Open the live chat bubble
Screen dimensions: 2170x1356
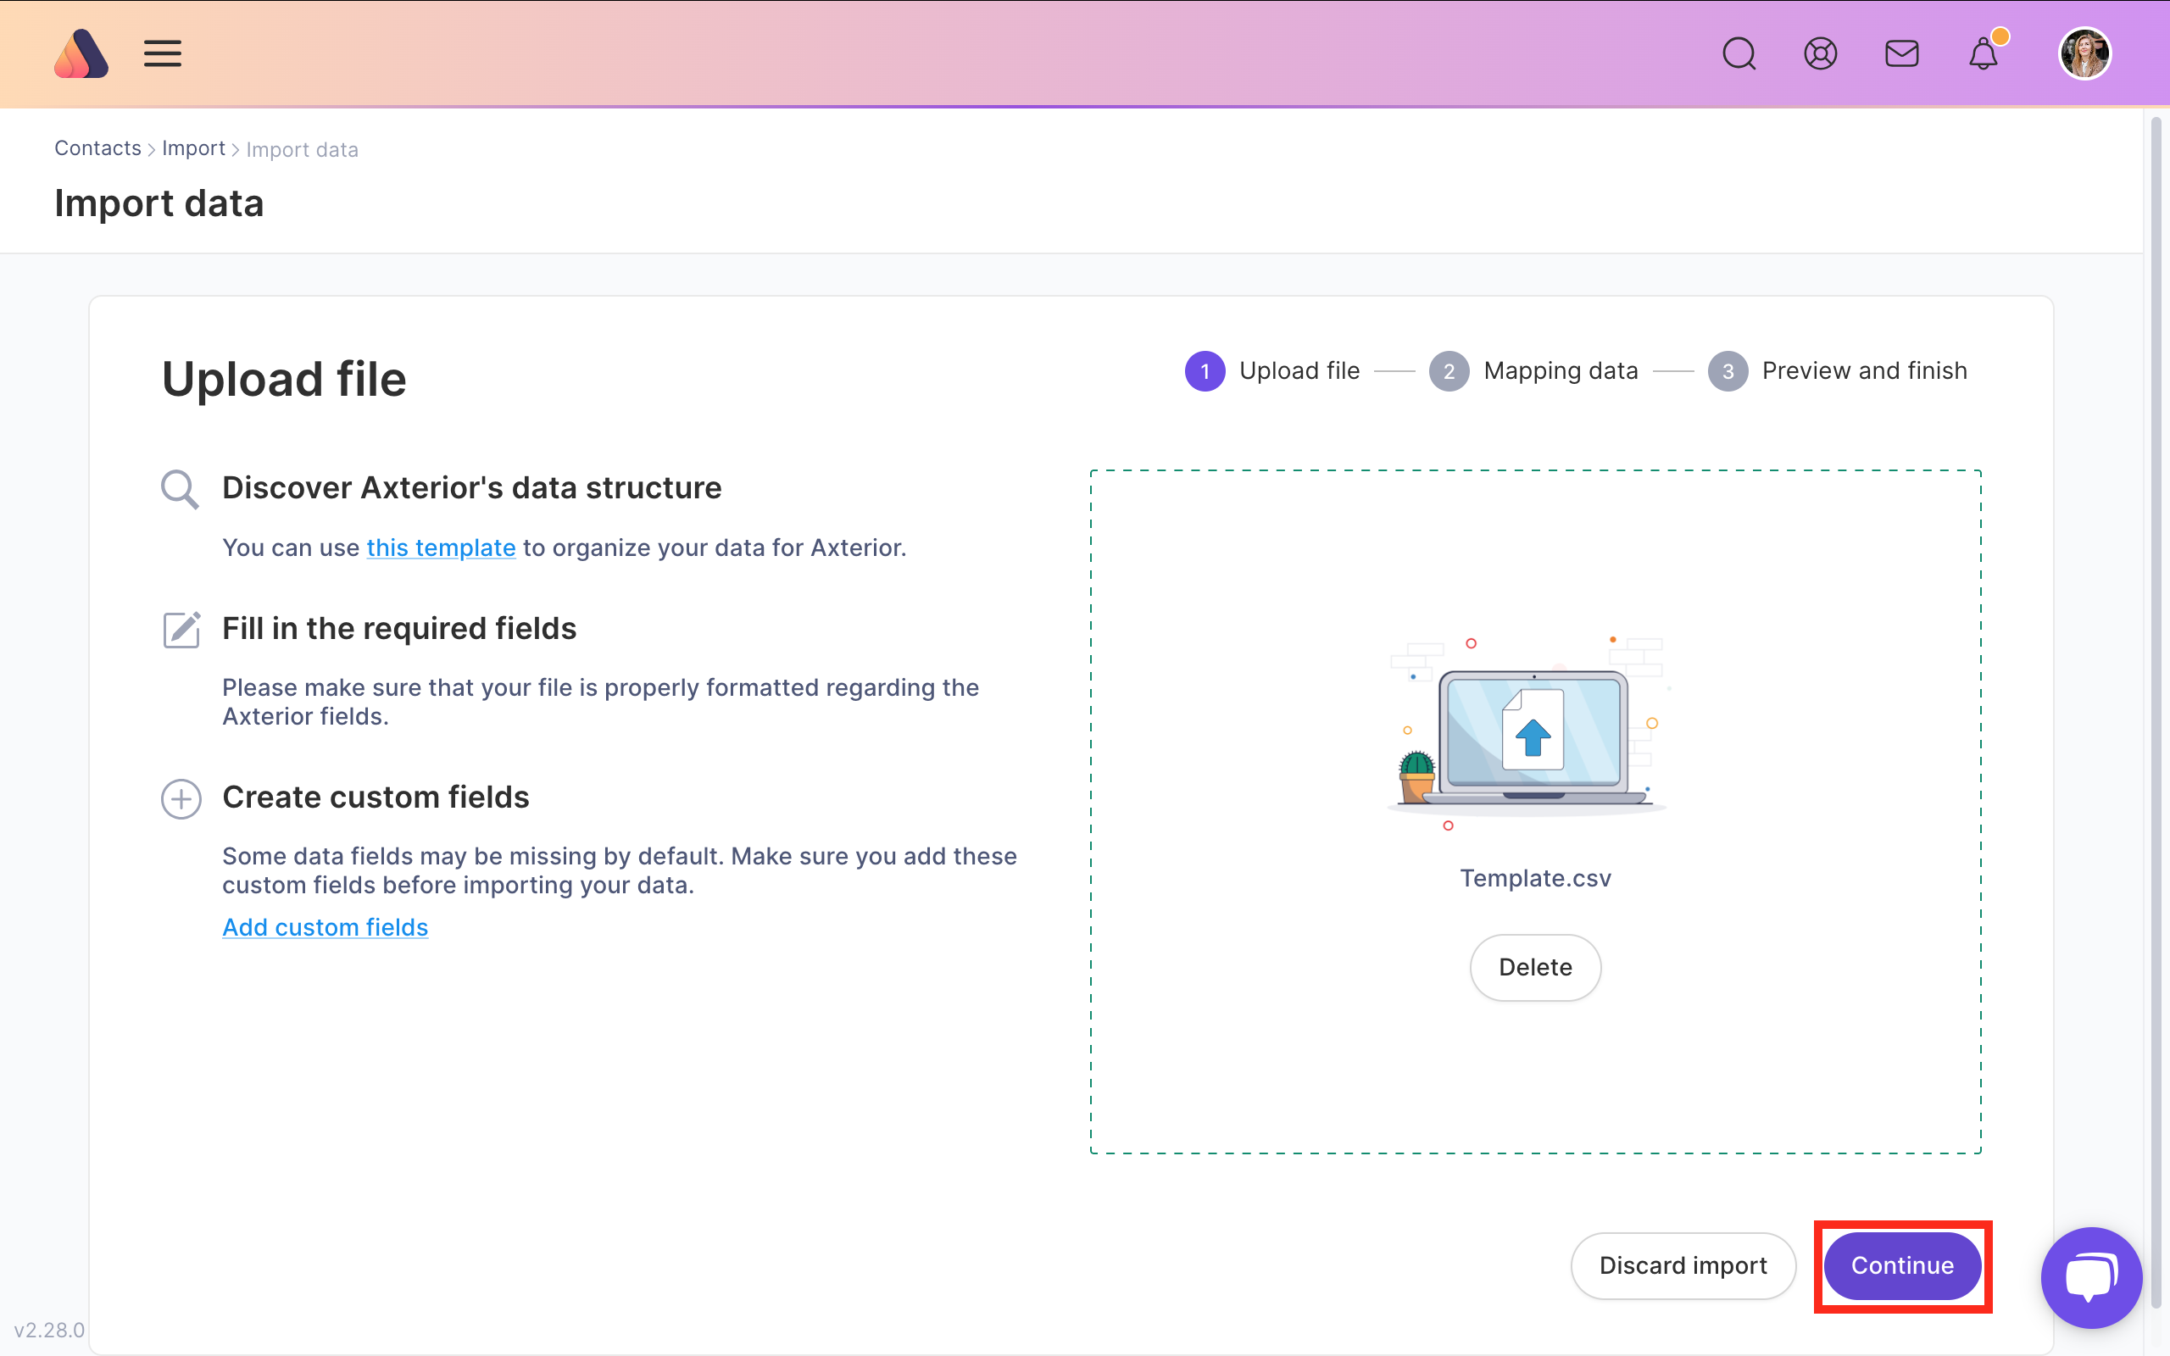2092,1277
